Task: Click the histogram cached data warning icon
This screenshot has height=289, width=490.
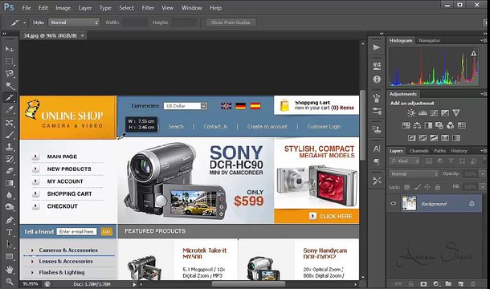Action: click(x=474, y=54)
